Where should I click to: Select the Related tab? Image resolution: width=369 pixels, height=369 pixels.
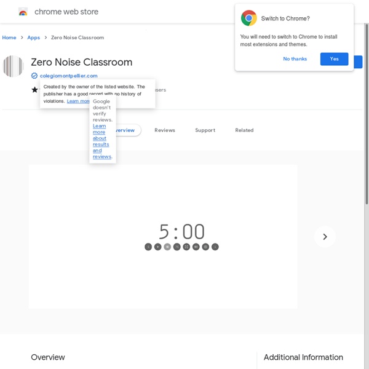(x=244, y=130)
